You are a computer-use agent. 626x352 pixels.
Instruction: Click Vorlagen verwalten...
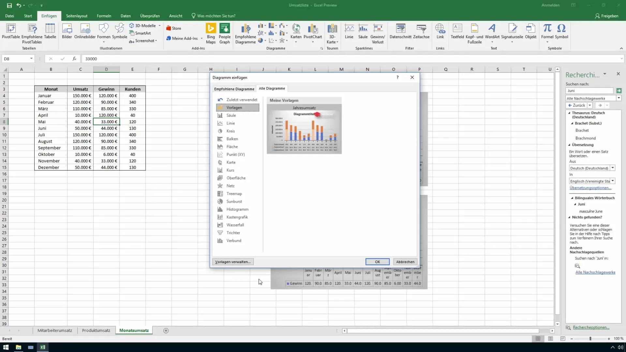pyautogui.click(x=233, y=262)
